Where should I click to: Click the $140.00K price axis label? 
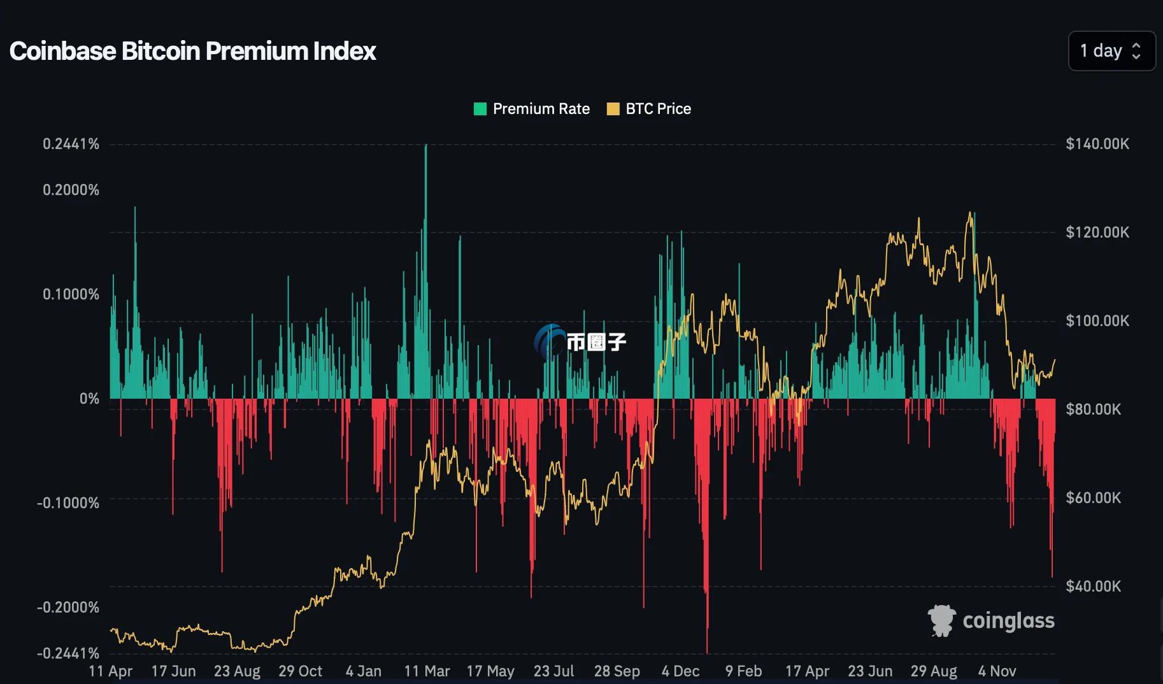(1097, 144)
